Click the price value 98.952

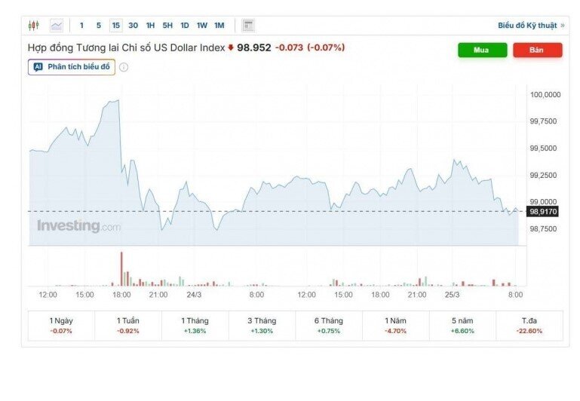pyautogui.click(x=254, y=47)
